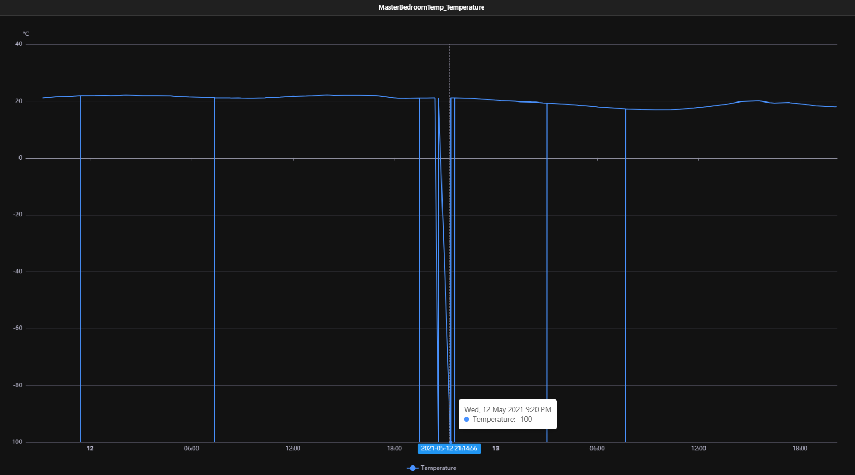Image resolution: width=855 pixels, height=475 pixels.
Task: Click the 40 label on the y-axis
Action: (x=19, y=44)
